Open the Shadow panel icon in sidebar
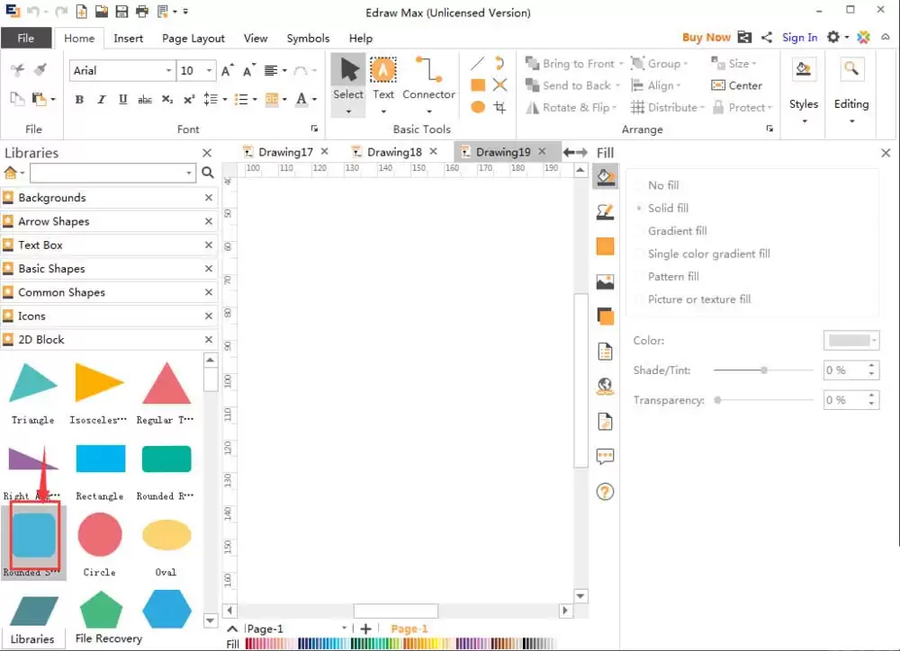 (x=605, y=316)
